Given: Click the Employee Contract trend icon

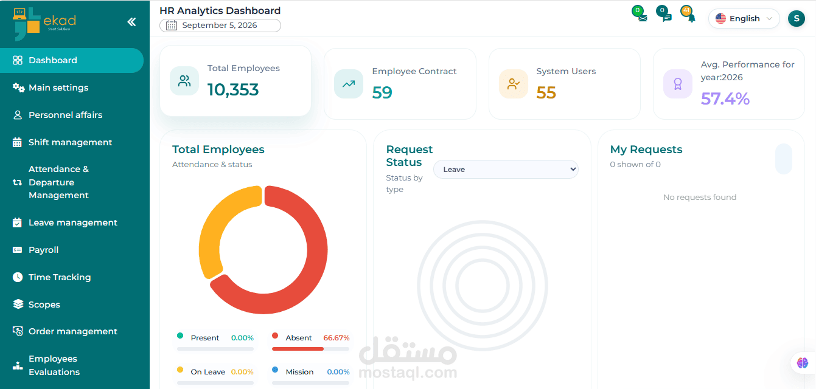Looking at the screenshot, I should (349, 84).
